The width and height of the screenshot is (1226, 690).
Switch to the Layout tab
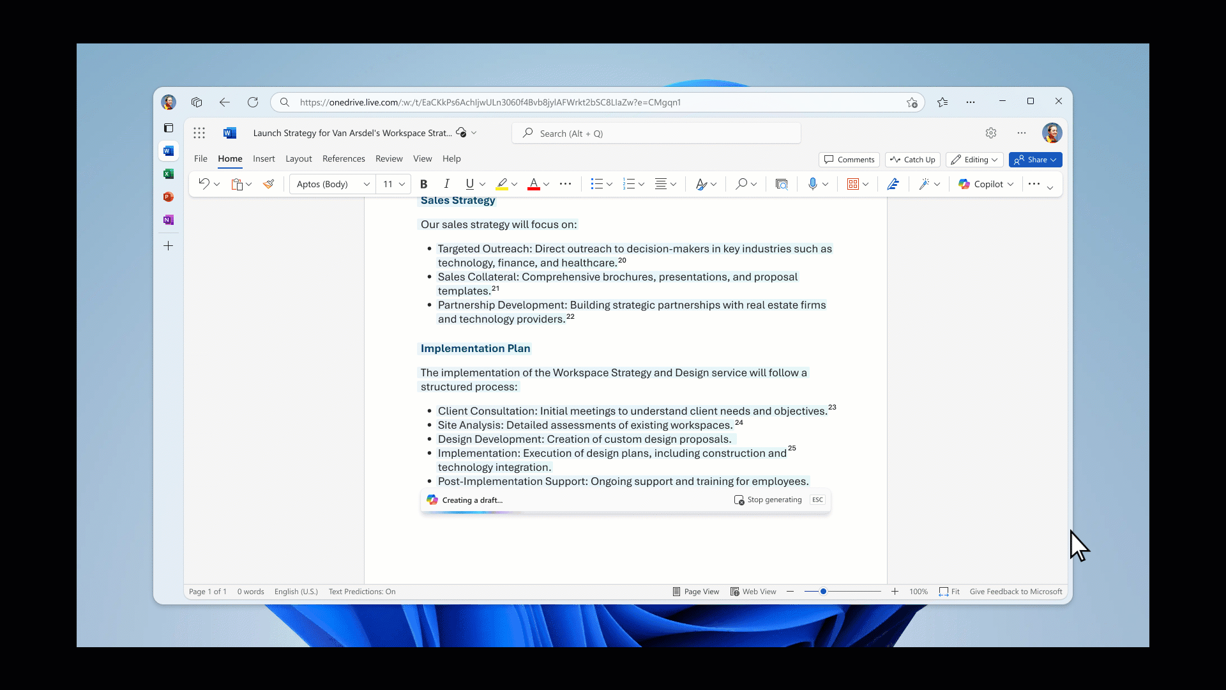click(299, 158)
